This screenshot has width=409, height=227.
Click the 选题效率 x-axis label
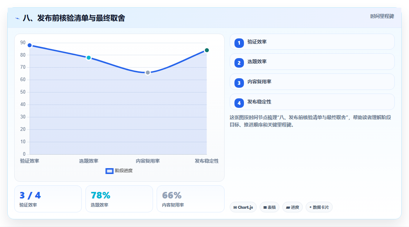(x=89, y=161)
